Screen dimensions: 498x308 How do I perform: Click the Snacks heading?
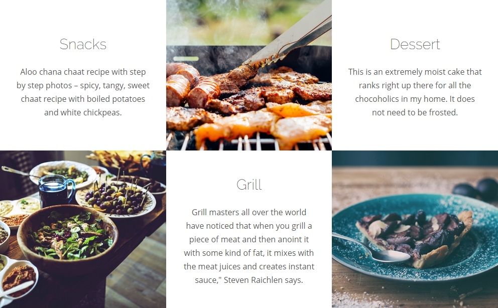(83, 44)
